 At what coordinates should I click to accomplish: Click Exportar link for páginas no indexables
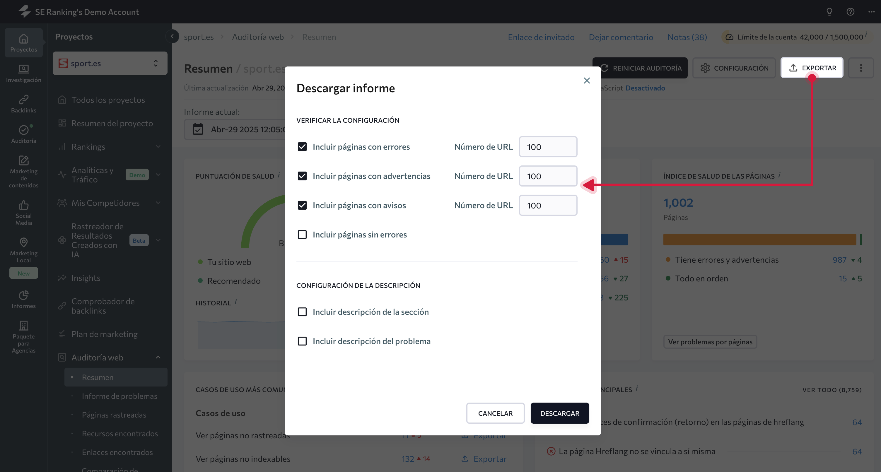pos(484,459)
